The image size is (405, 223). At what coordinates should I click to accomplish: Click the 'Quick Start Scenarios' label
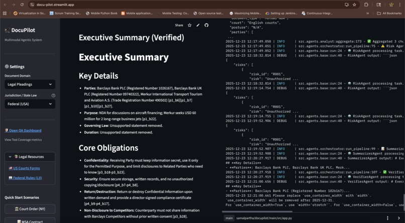pyautogui.click(x=22, y=197)
